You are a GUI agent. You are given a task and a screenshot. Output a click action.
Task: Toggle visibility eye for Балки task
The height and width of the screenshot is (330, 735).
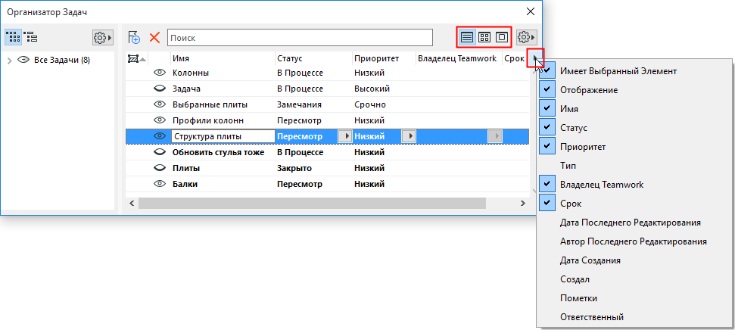[x=160, y=184]
